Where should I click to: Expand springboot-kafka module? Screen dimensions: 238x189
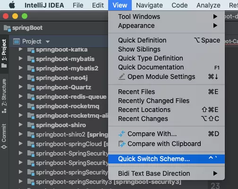20,49
